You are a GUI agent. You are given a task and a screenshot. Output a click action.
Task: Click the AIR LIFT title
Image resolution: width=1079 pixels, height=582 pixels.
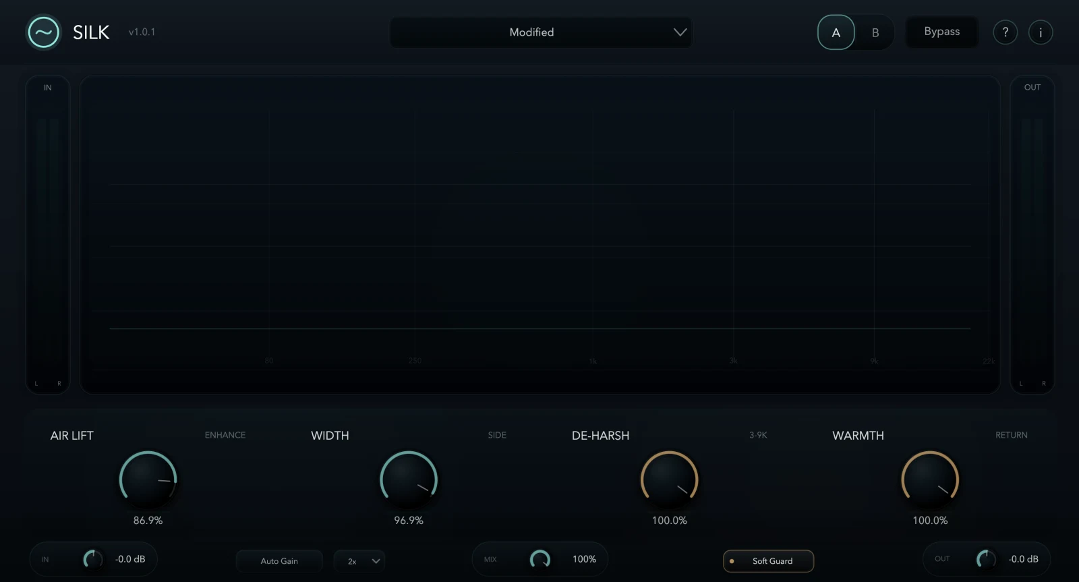pyautogui.click(x=71, y=436)
